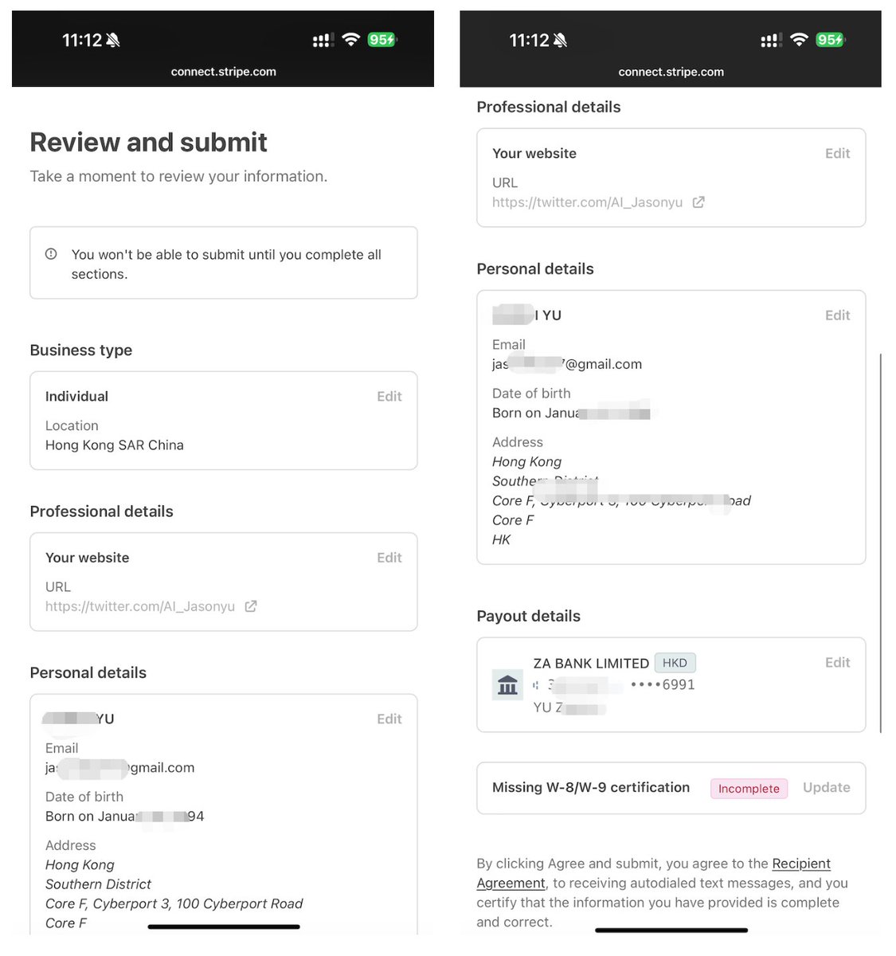Tap the Wi-Fi icon in left screen status bar

350,40
